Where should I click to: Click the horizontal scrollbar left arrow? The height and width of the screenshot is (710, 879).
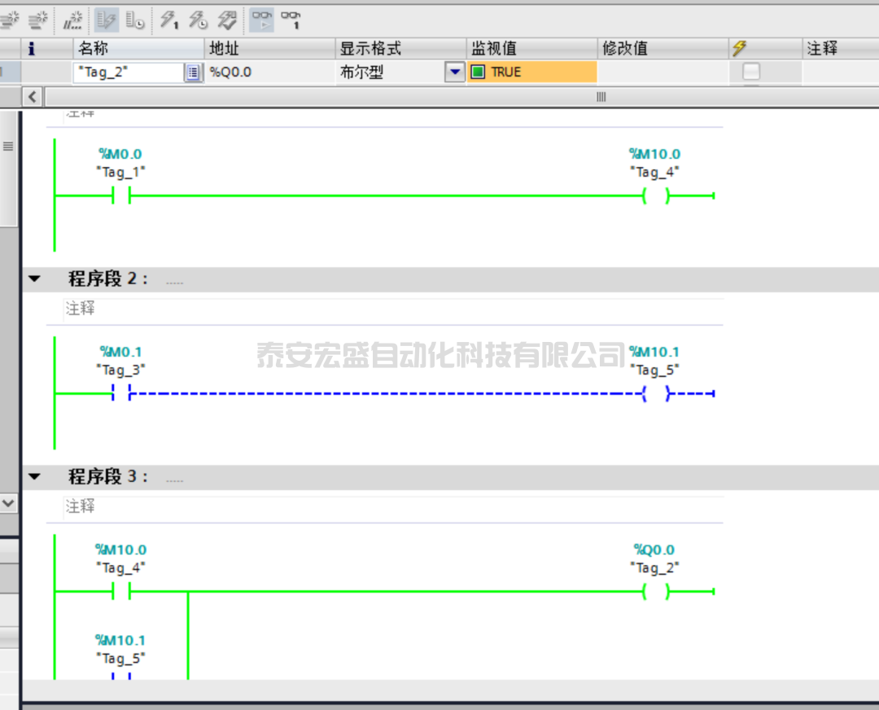pyautogui.click(x=33, y=97)
